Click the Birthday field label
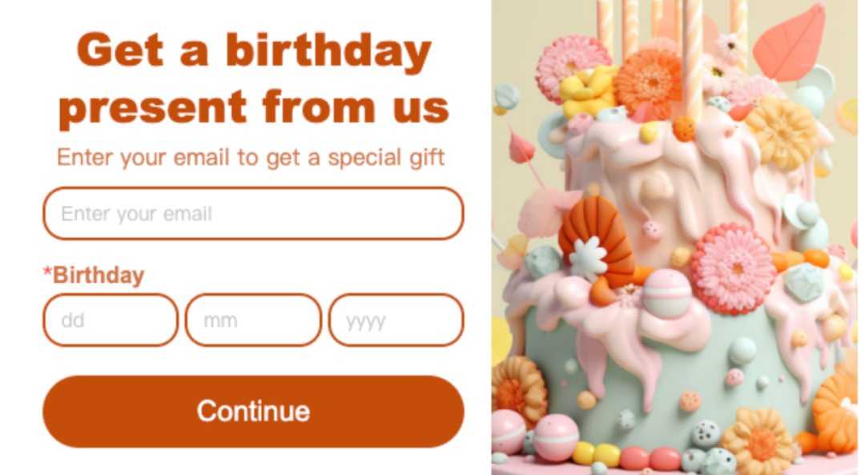Viewport: 865px width, 475px height. [x=99, y=276]
